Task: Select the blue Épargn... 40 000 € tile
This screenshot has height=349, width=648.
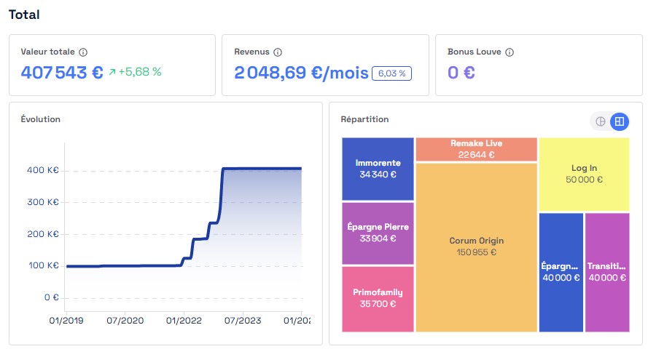Action: tap(561, 273)
